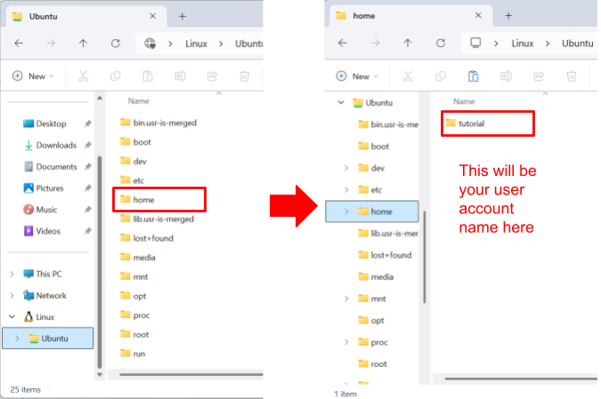Open New dropdown in left Ubuntu window
601x399 pixels.
click(33, 76)
